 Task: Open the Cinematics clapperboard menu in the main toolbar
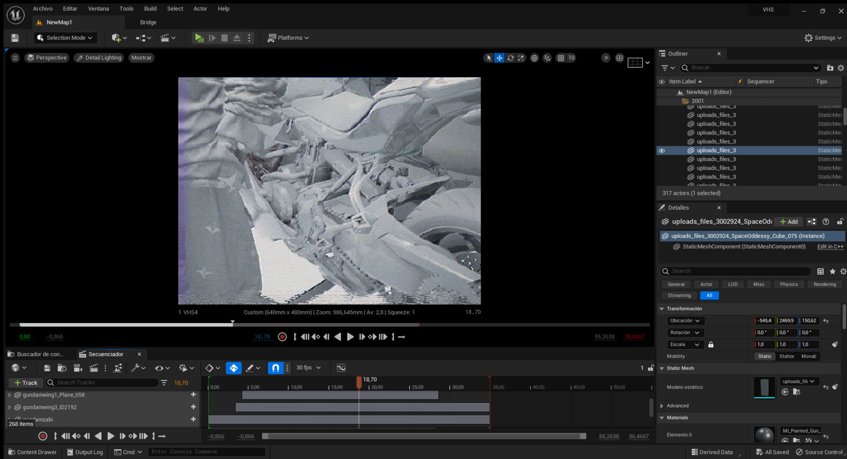[167, 38]
